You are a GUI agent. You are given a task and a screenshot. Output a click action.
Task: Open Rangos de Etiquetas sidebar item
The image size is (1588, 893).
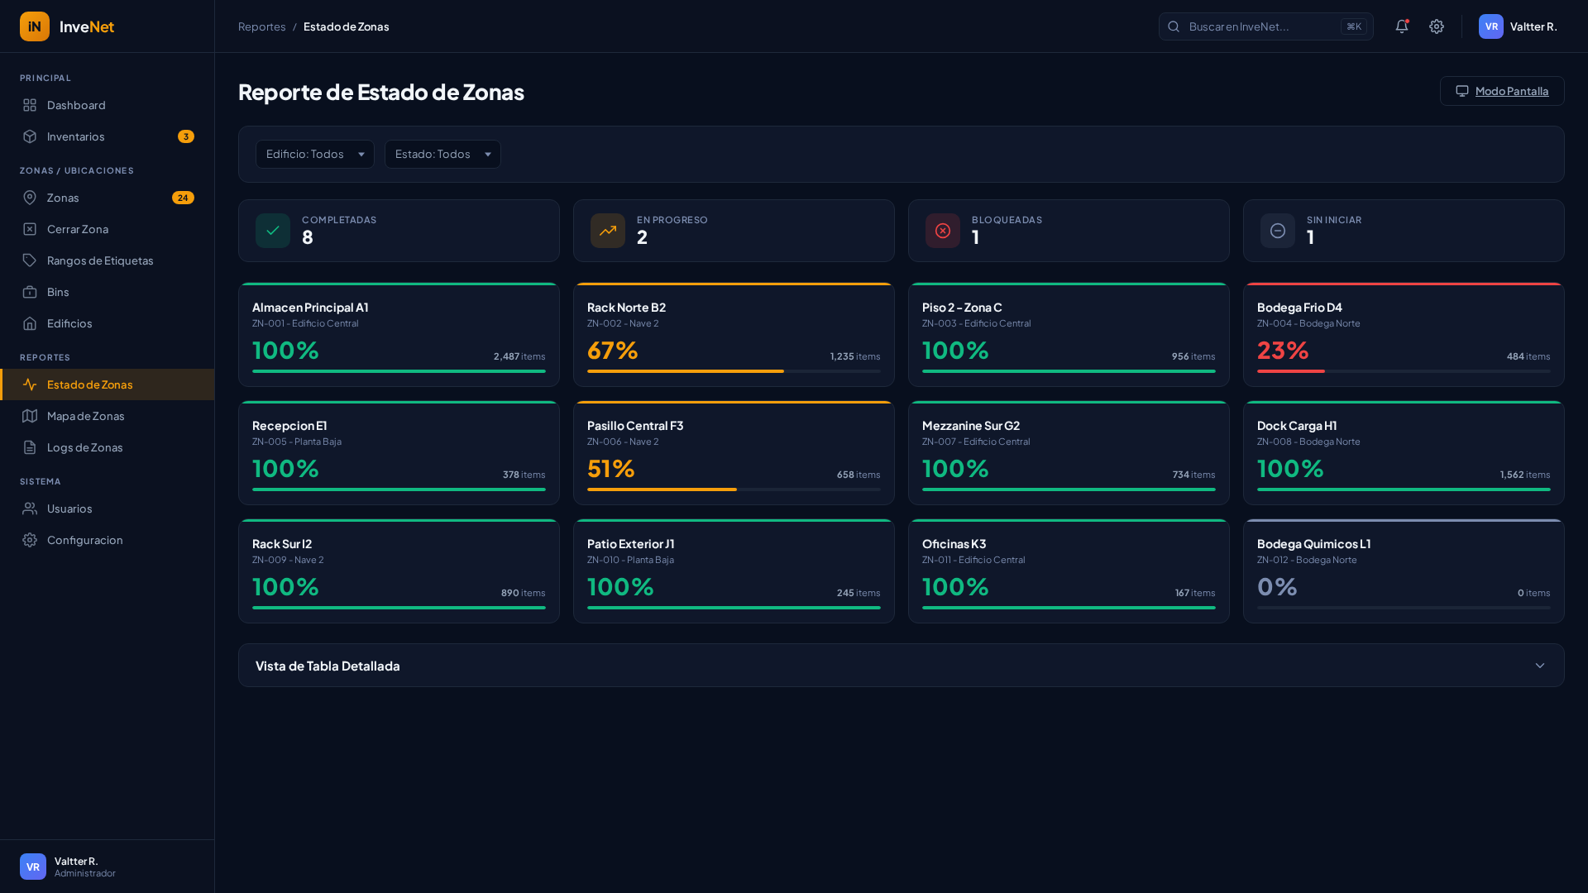click(100, 260)
